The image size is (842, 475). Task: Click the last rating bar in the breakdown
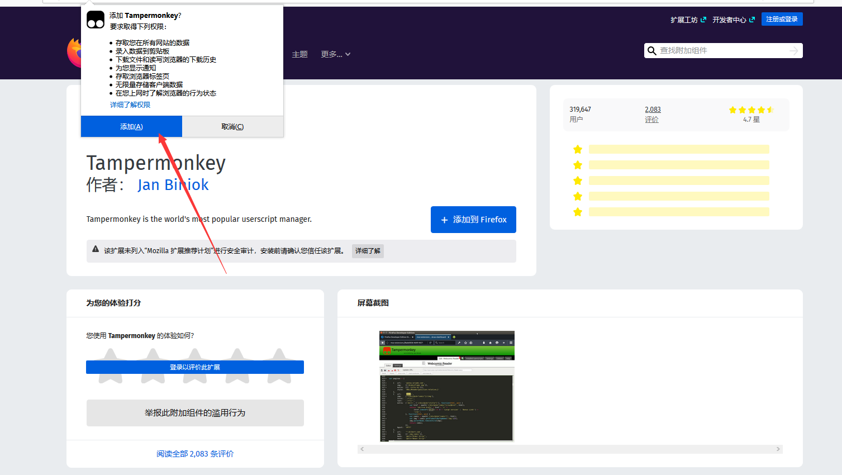[x=679, y=212]
